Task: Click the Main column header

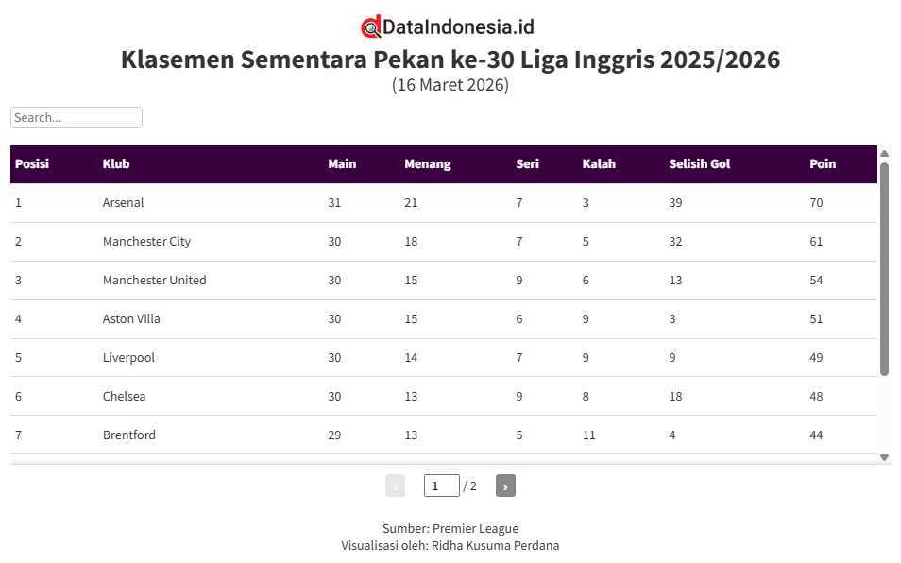Action: click(x=342, y=164)
